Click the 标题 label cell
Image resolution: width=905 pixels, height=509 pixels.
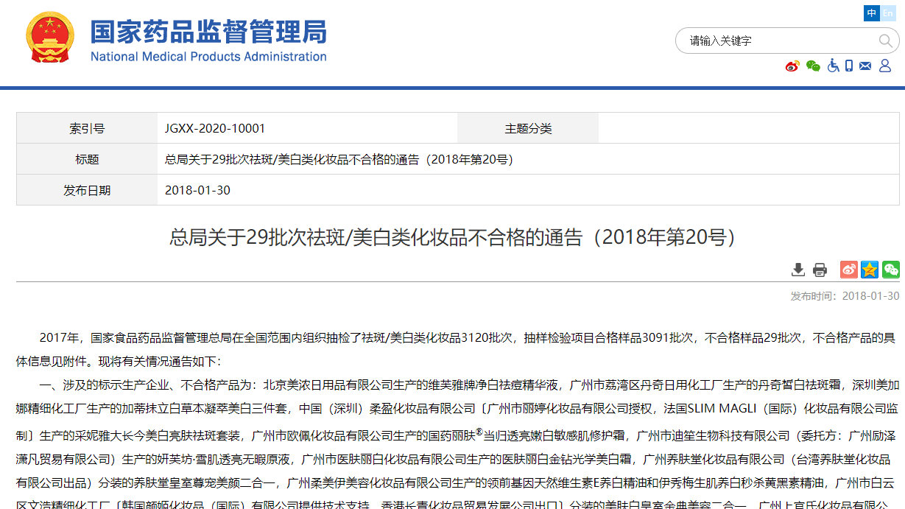tap(87, 159)
